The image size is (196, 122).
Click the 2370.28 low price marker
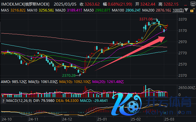68,76
